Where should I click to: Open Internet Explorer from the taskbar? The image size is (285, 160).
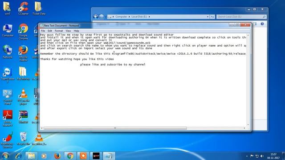18,156
